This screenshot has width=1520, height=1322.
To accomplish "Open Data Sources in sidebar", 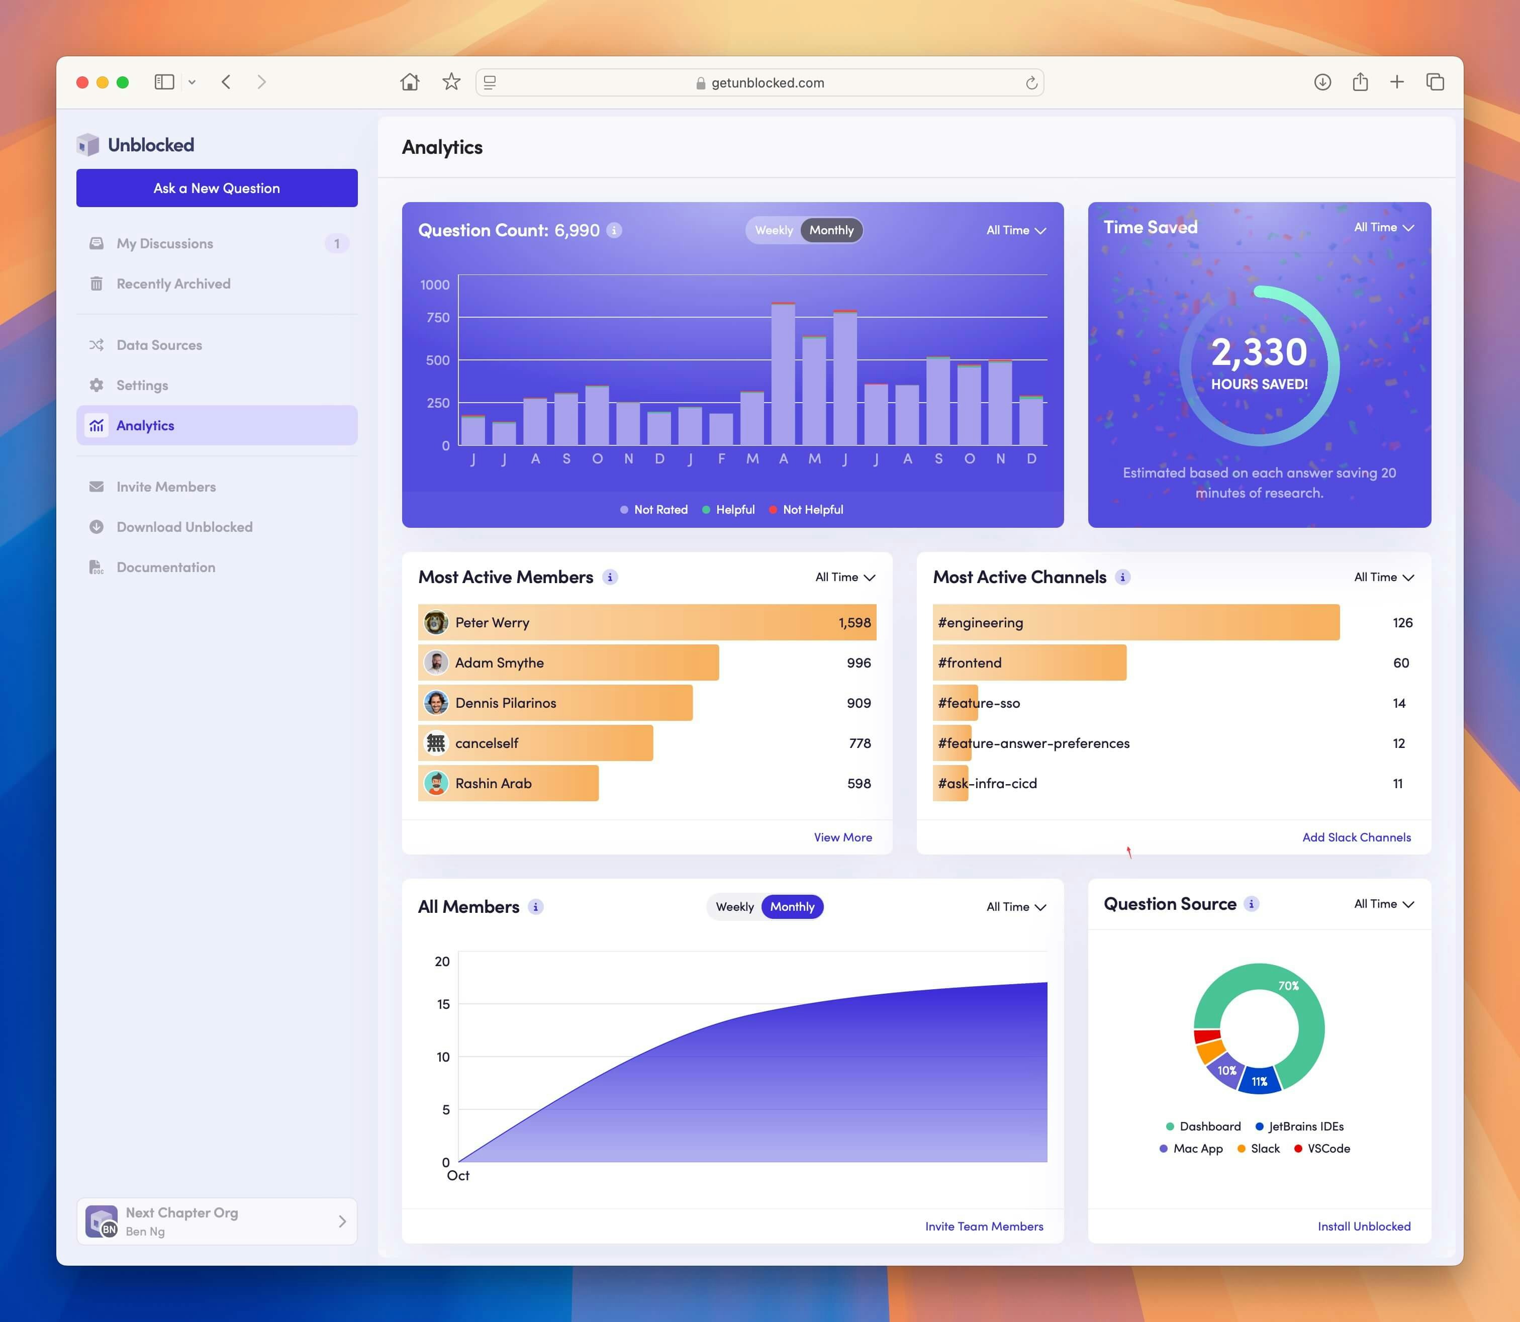I will point(217,345).
